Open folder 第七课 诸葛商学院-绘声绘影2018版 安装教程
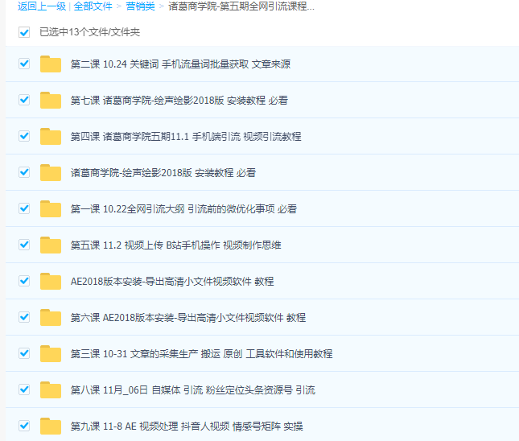 click(179, 100)
